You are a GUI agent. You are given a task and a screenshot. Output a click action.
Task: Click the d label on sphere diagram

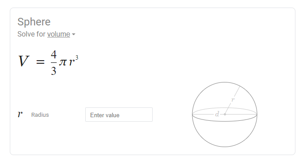tap(217, 114)
